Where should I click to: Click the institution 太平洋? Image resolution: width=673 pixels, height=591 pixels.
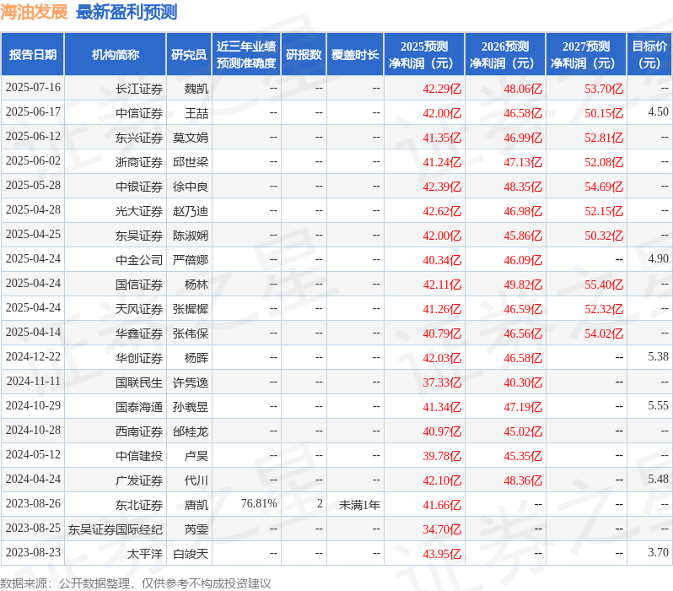coord(145,555)
